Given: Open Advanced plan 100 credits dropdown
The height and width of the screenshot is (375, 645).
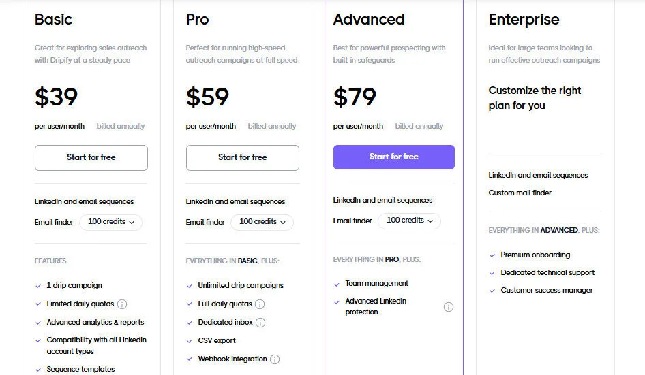Looking at the screenshot, I should [409, 221].
